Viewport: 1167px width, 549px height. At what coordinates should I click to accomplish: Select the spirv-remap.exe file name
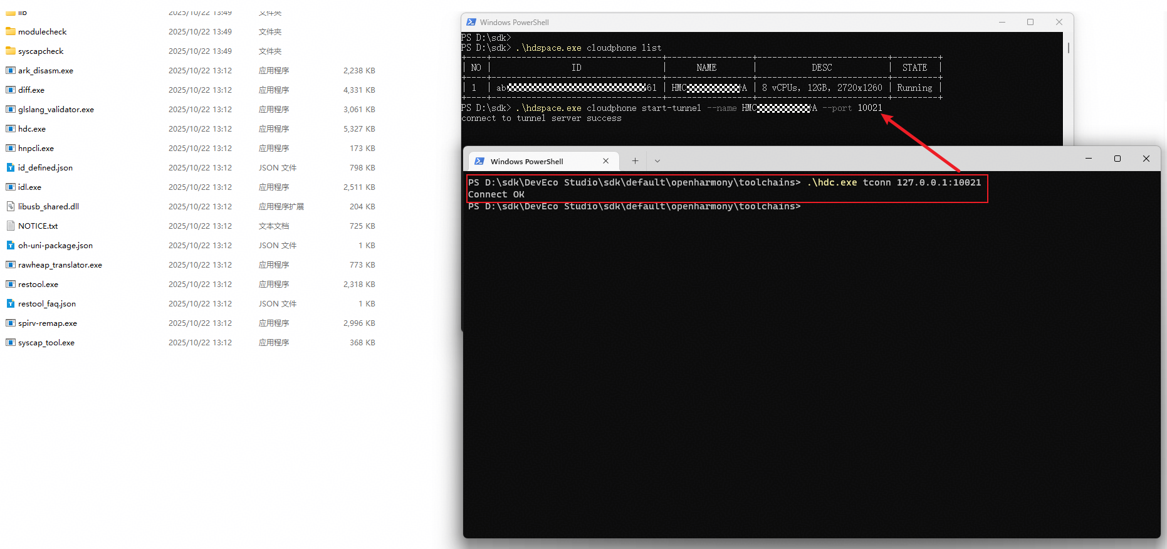pos(48,323)
